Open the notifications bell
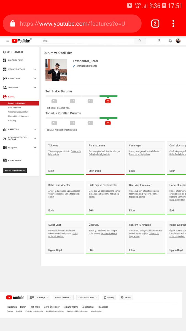This screenshot has height=331, width=186. click(170, 41)
